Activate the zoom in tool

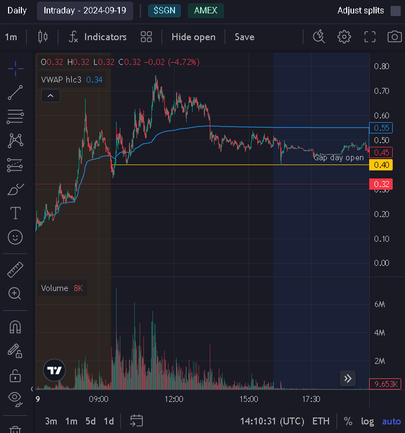coord(15,293)
